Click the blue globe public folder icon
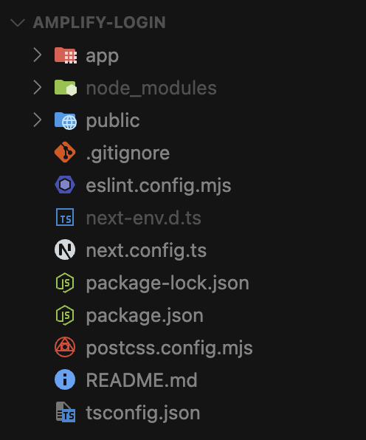Viewport: 366px width, 440px height. (66, 120)
